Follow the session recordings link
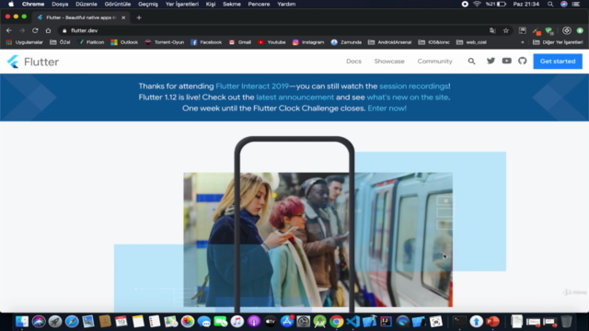Screen dimensions: 589x331 pos(413,86)
